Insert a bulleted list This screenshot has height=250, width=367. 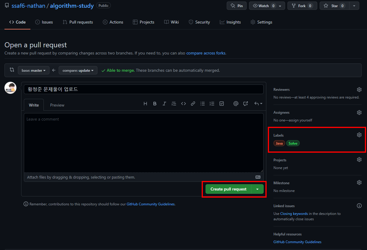pyautogui.click(x=203, y=104)
